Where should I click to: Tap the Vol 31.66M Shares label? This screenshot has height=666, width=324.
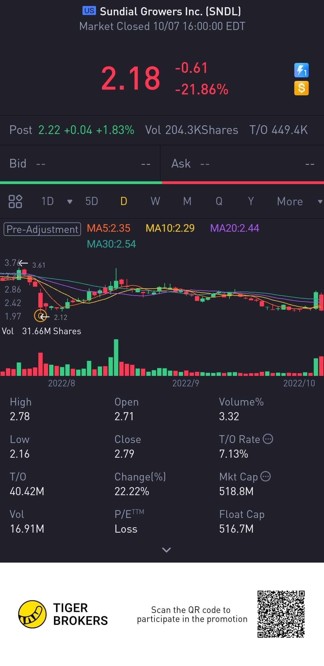click(41, 331)
